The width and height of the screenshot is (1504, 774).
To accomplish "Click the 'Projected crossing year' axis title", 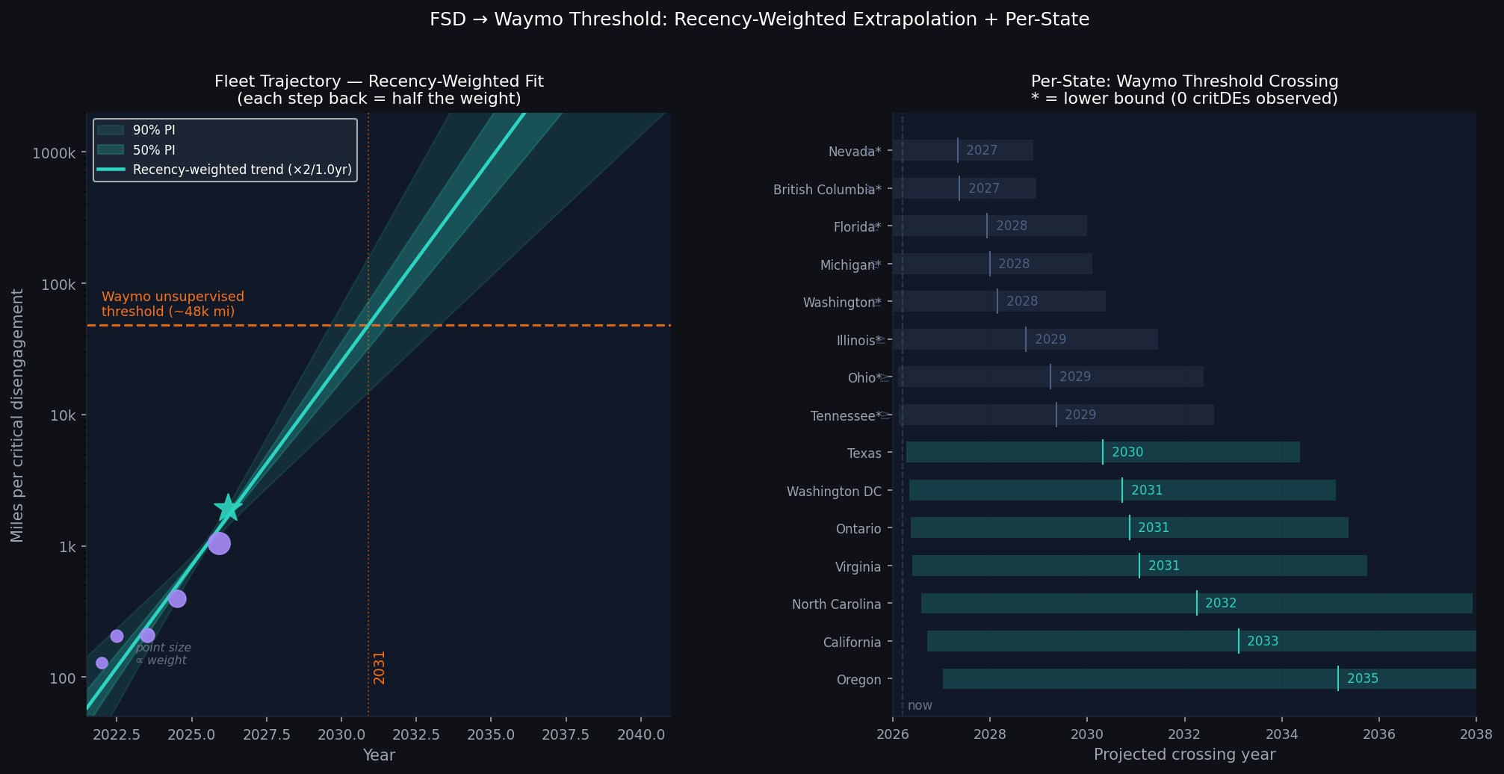I will point(1184,755).
